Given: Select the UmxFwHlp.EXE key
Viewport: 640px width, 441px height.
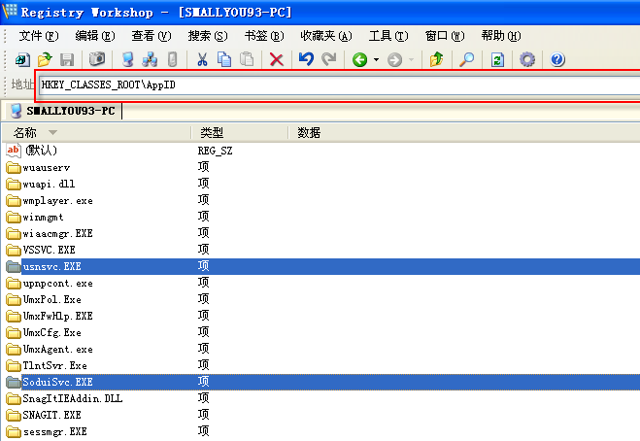Looking at the screenshot, I should 57,316.
